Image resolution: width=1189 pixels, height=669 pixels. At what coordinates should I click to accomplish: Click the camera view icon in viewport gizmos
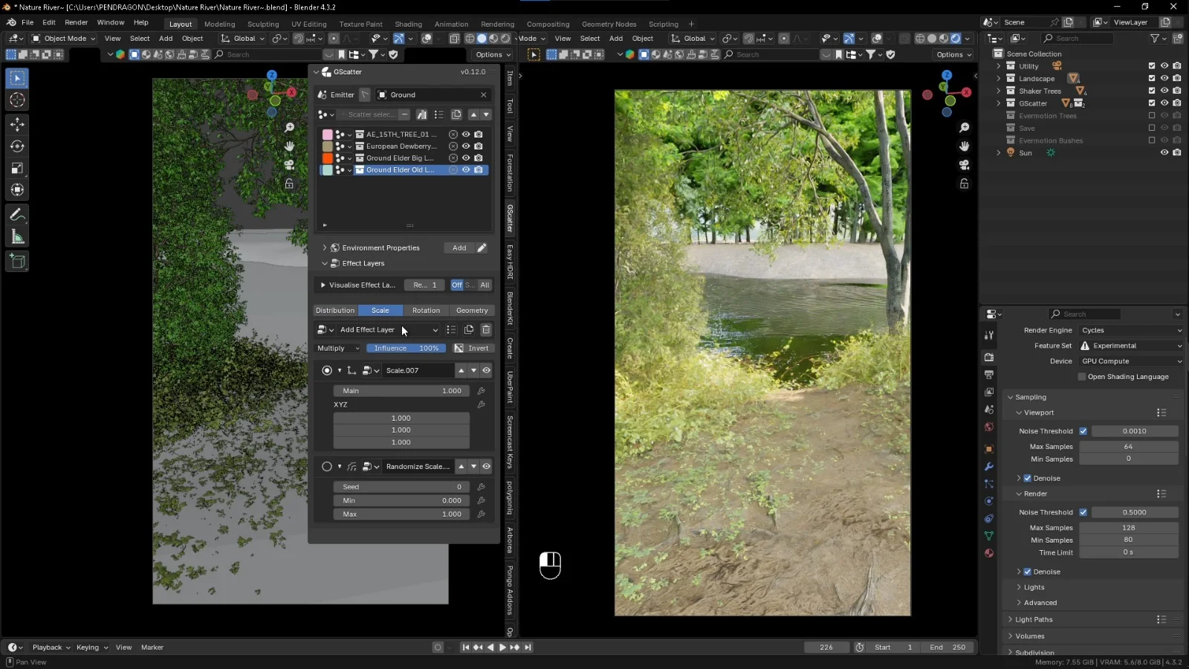coord(964,166)
